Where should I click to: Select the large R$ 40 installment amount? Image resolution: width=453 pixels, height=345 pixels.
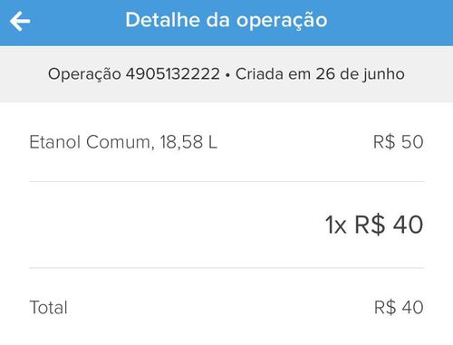click(389, 225)
